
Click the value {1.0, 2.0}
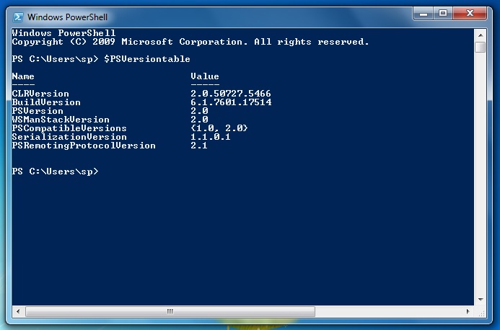tap(219, 128)
